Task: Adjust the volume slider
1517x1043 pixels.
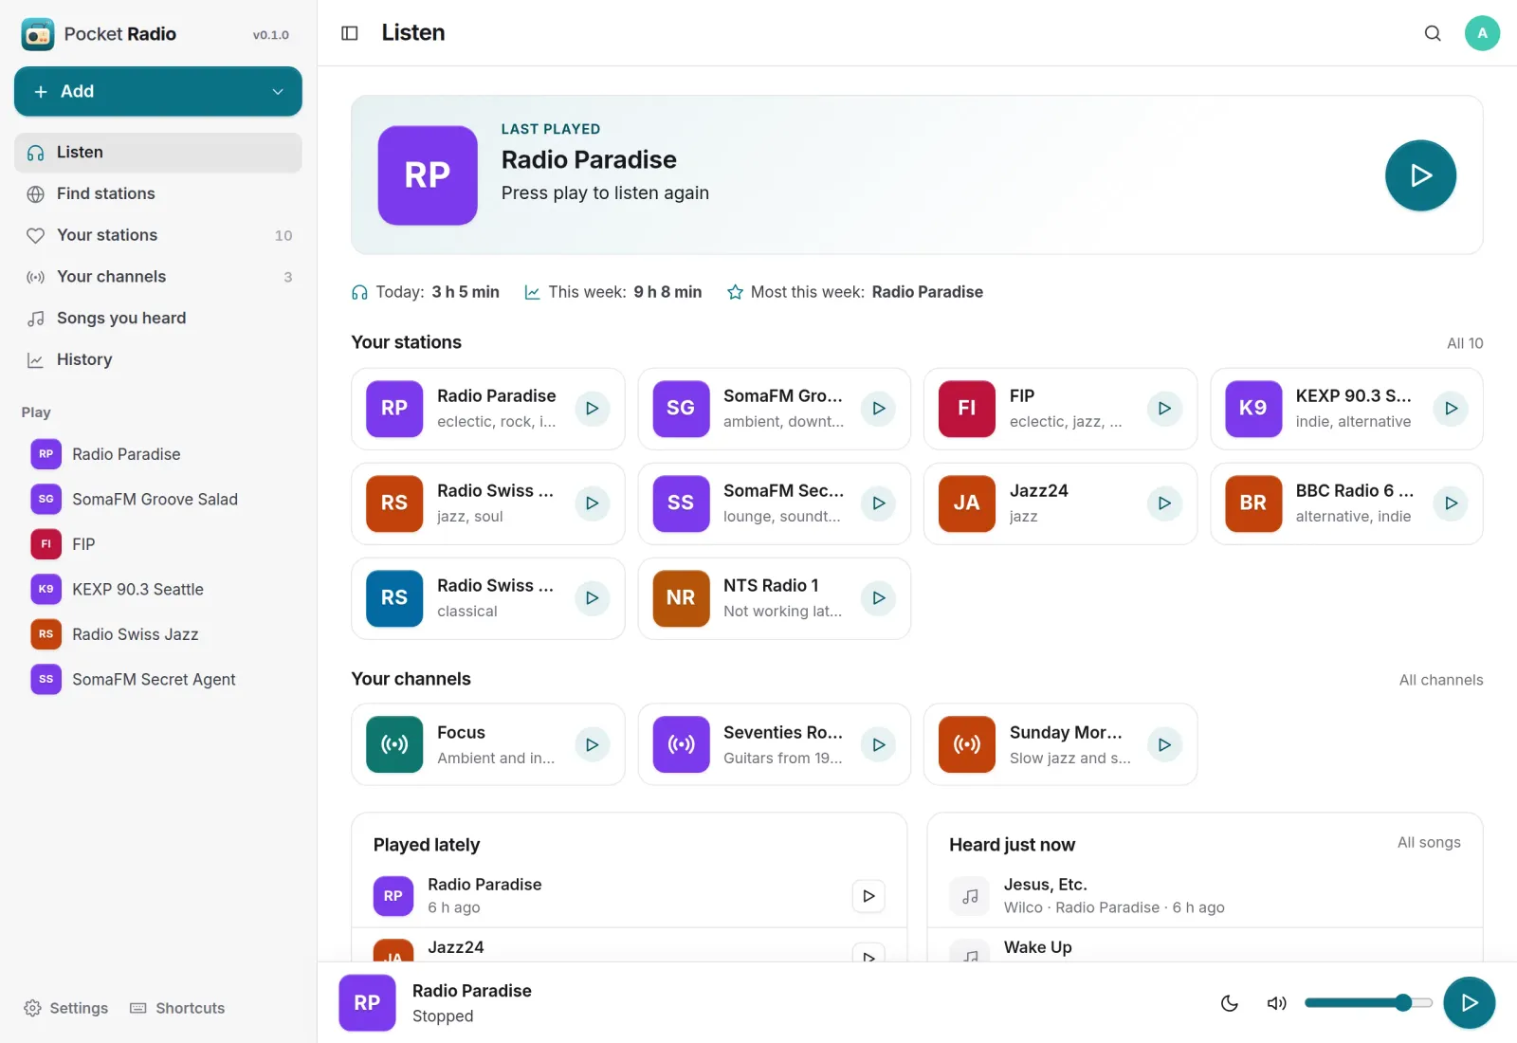Action: point(1368,1003)
